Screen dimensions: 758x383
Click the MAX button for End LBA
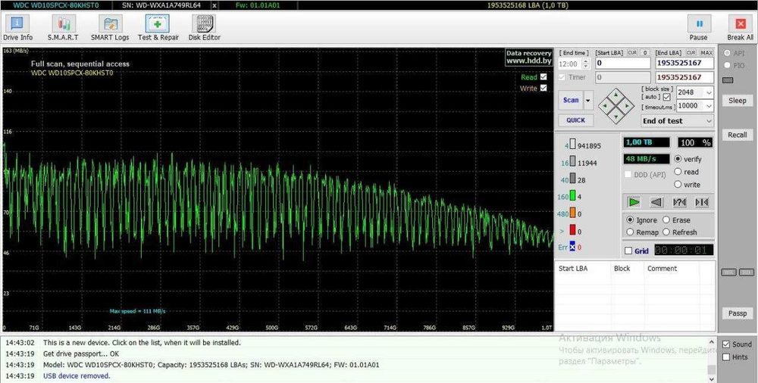[706, 52]
